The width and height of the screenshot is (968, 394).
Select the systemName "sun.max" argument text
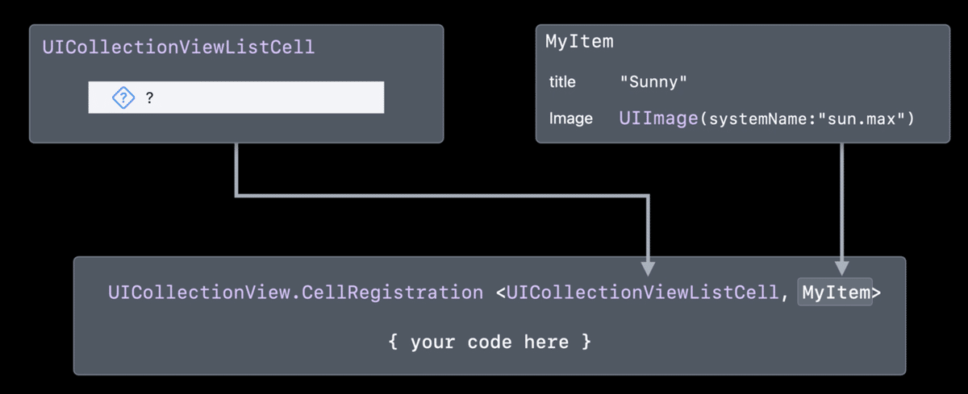807,119
